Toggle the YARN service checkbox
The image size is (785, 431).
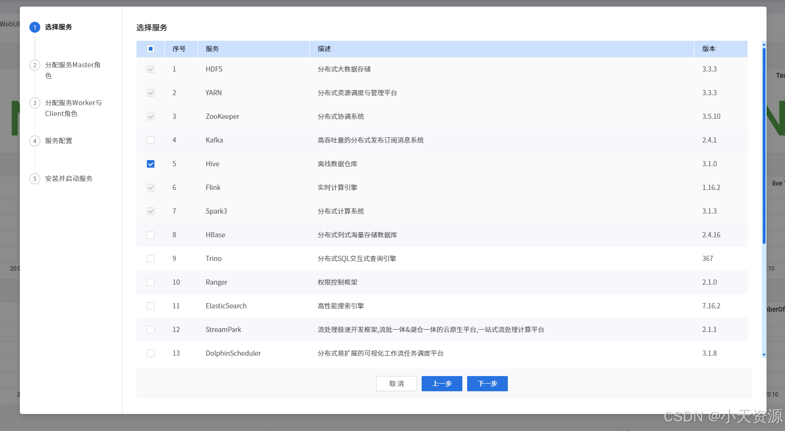151,93
